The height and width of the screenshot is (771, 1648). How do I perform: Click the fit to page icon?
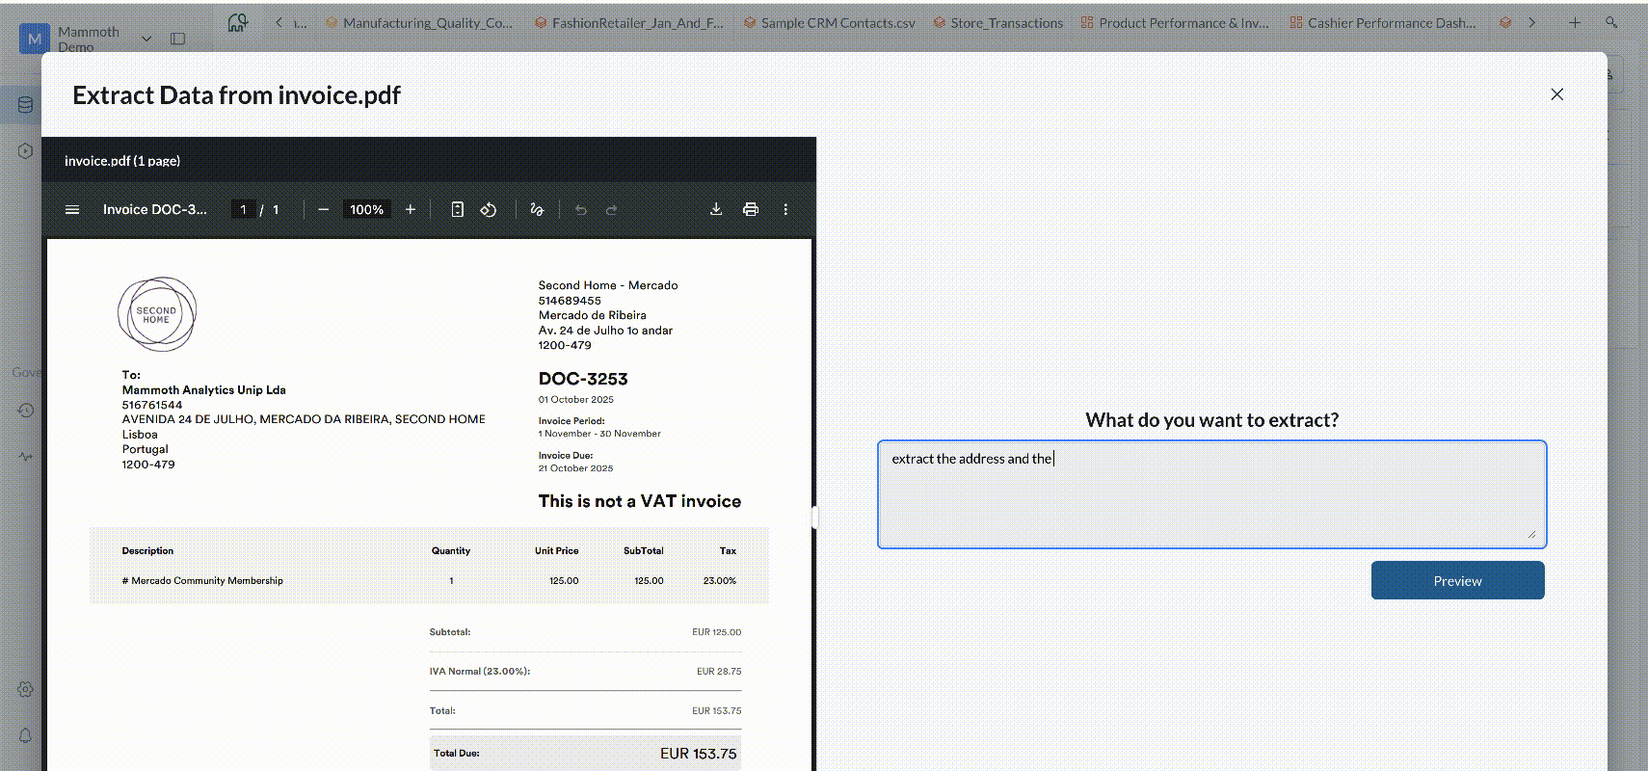tap(458, 209)
